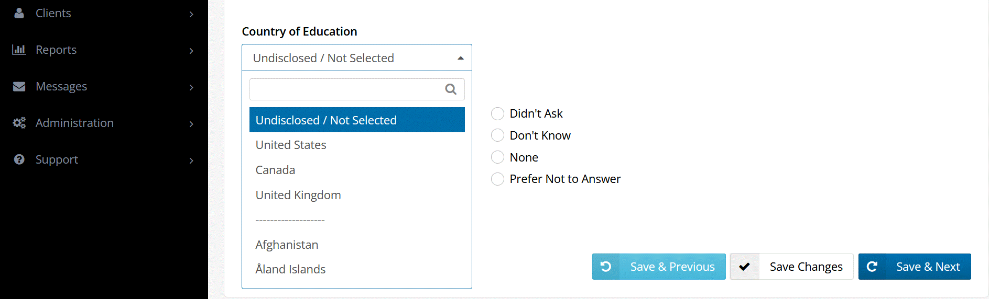Expand the Clients menu chevron
The height and width of the screenshot is (299, 989).
pos(191,14)
